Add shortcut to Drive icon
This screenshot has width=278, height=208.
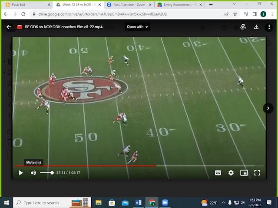[243, 27]
